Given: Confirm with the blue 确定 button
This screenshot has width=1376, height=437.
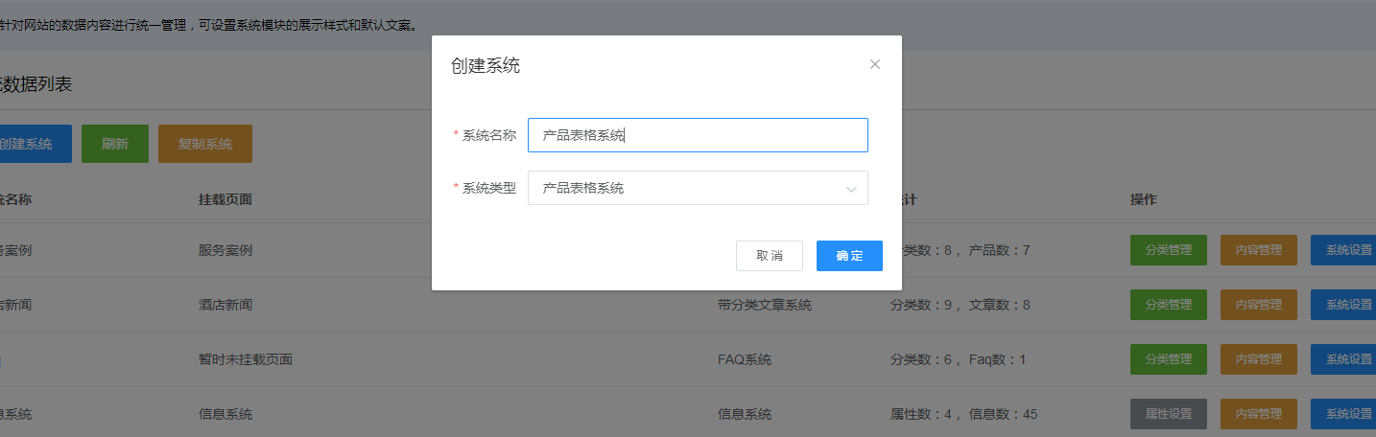Looking at the screenshot, I should point(849,256).
